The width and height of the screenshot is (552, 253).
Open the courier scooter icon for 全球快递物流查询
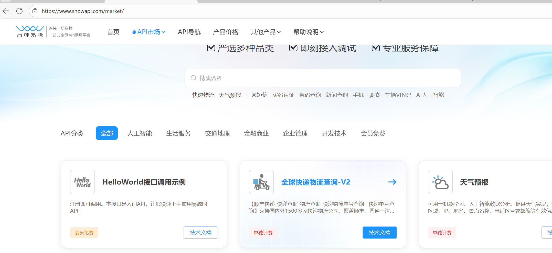coord(261,182)
